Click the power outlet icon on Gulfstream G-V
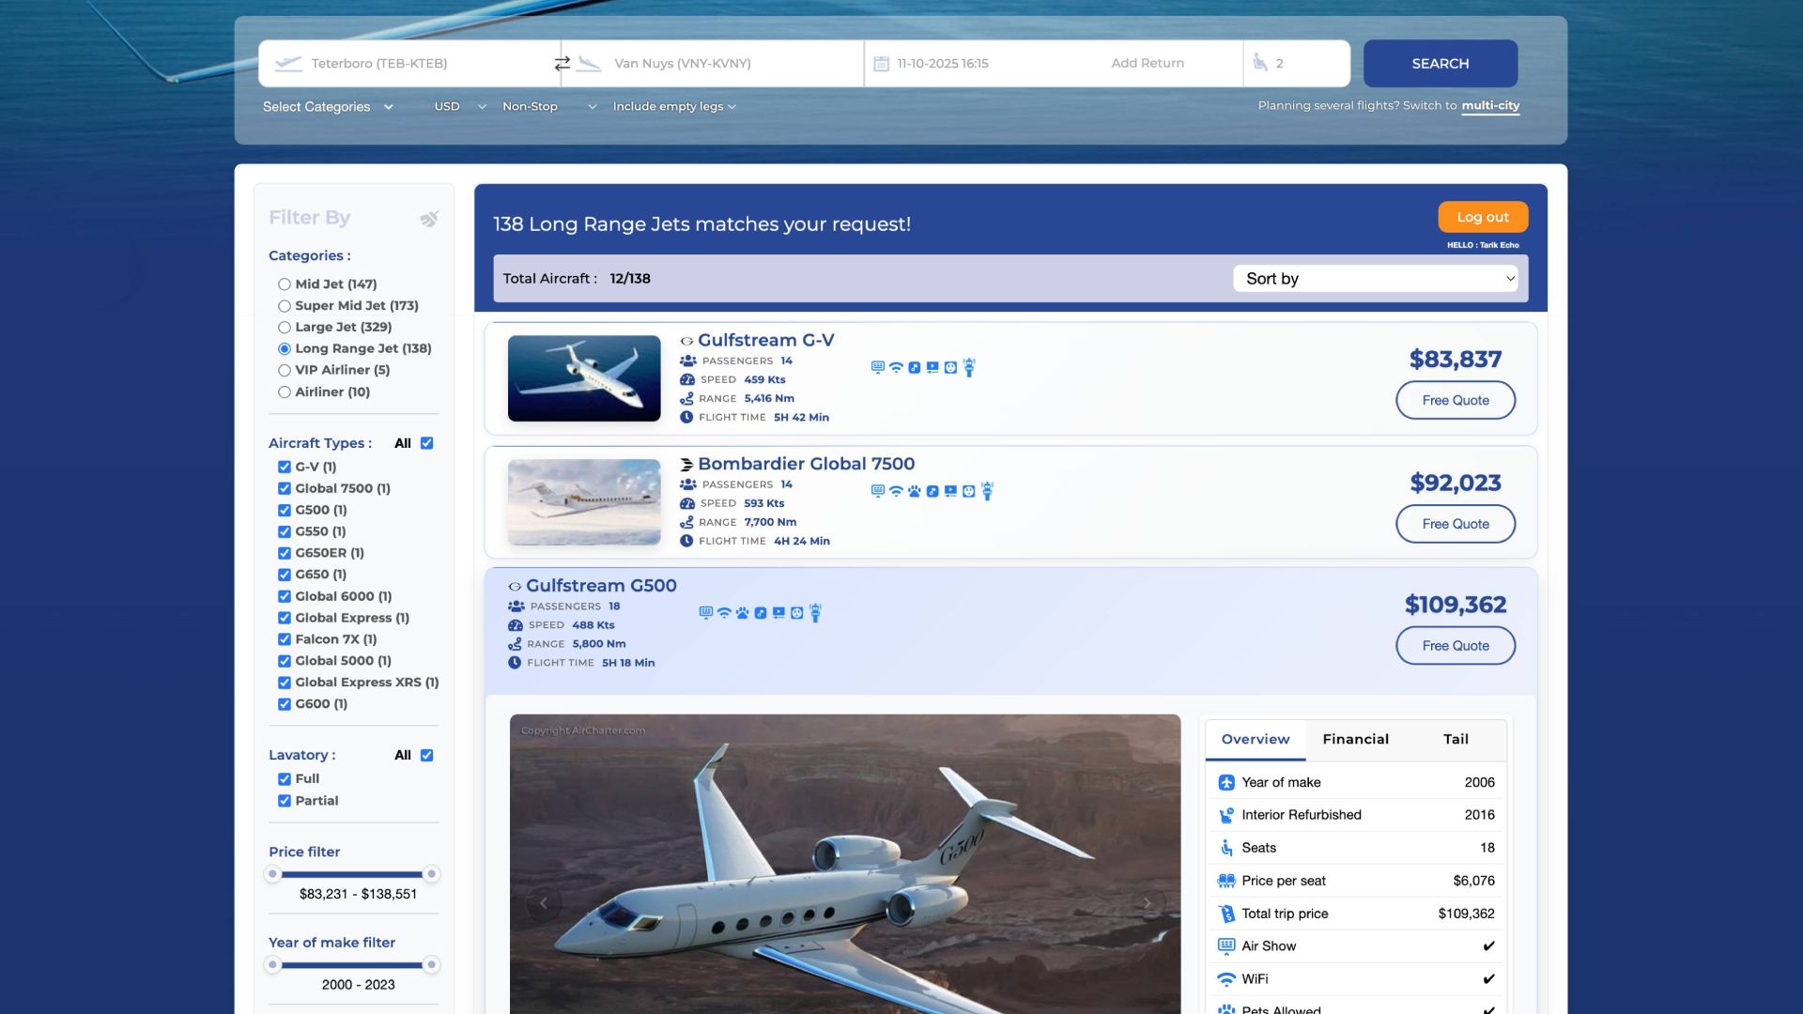This screenshot has height=1014, width=1803. click(950, 368)
